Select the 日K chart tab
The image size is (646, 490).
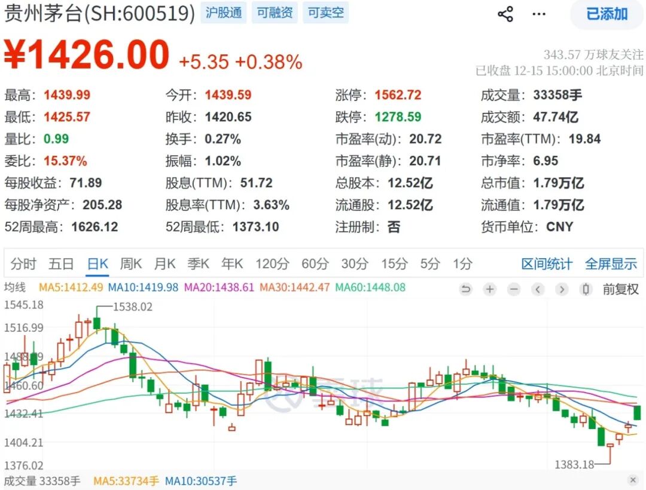point(97,264)
